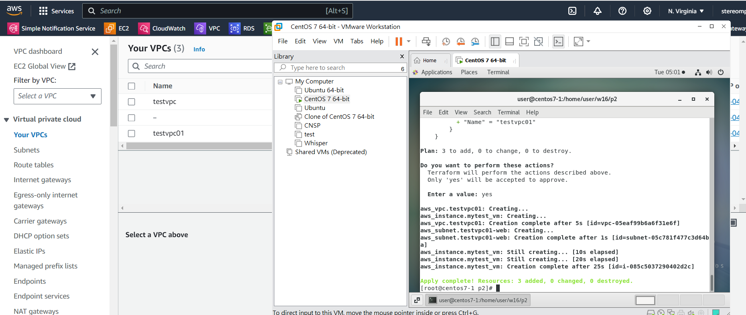Viewport: 746px width, 315px height.
Task: Click the AWS top search field
Action: pos(217,11)
